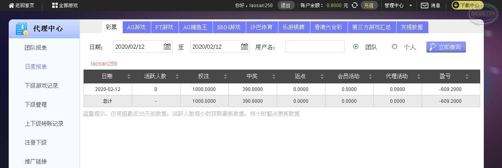502x168 pixels.
Task: Sort by the 投注 column arrows
Action: [225, 76]
